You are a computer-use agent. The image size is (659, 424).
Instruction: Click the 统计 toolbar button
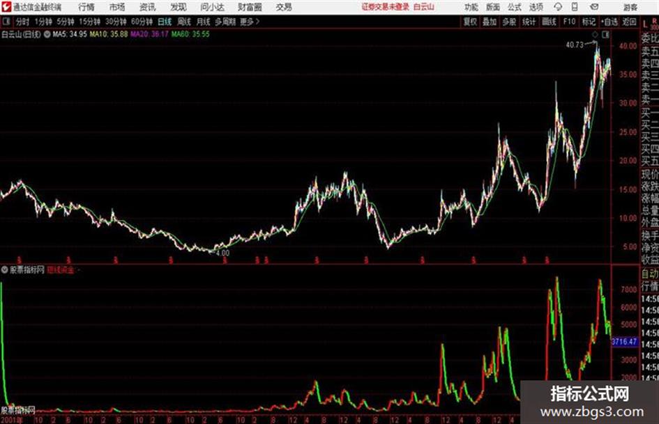529,22
